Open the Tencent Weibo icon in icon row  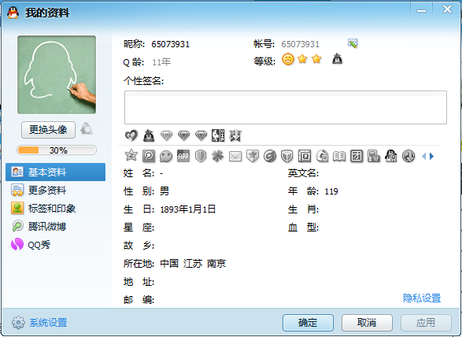pyautogui.click(x=149, y=156)
